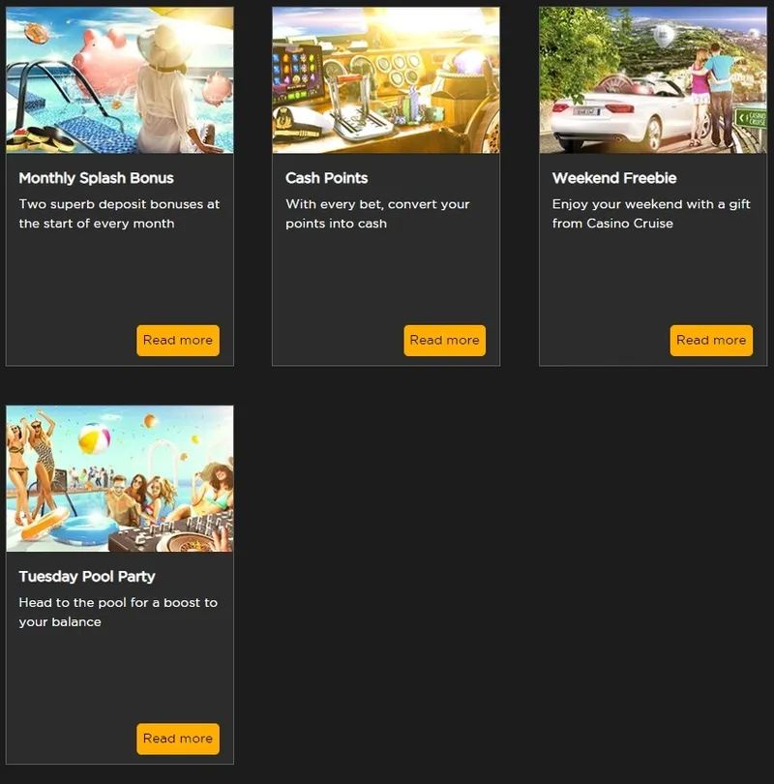Open Read more for Monthly Splash Bonus
Image resolution: width=774 pixels, height=784 pixels.
point(178,341)
